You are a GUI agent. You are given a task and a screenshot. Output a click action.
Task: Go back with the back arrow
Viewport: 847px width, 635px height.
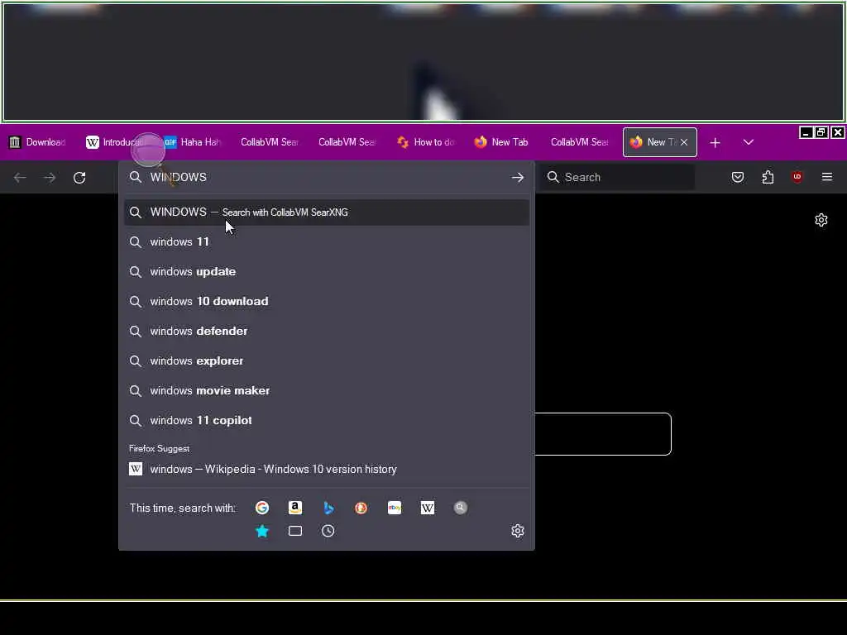click(x=20, y=178)
